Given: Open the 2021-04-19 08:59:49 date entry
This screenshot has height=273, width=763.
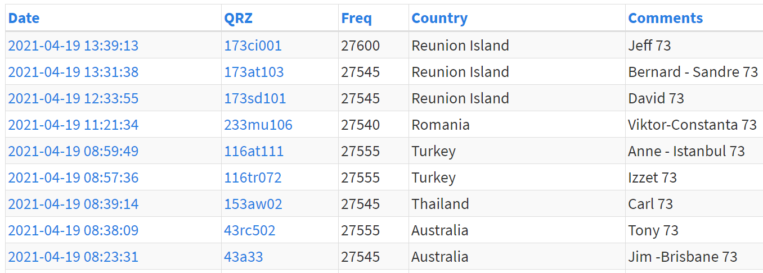Looking at the screenshot, I should click(x=73, y=151).
